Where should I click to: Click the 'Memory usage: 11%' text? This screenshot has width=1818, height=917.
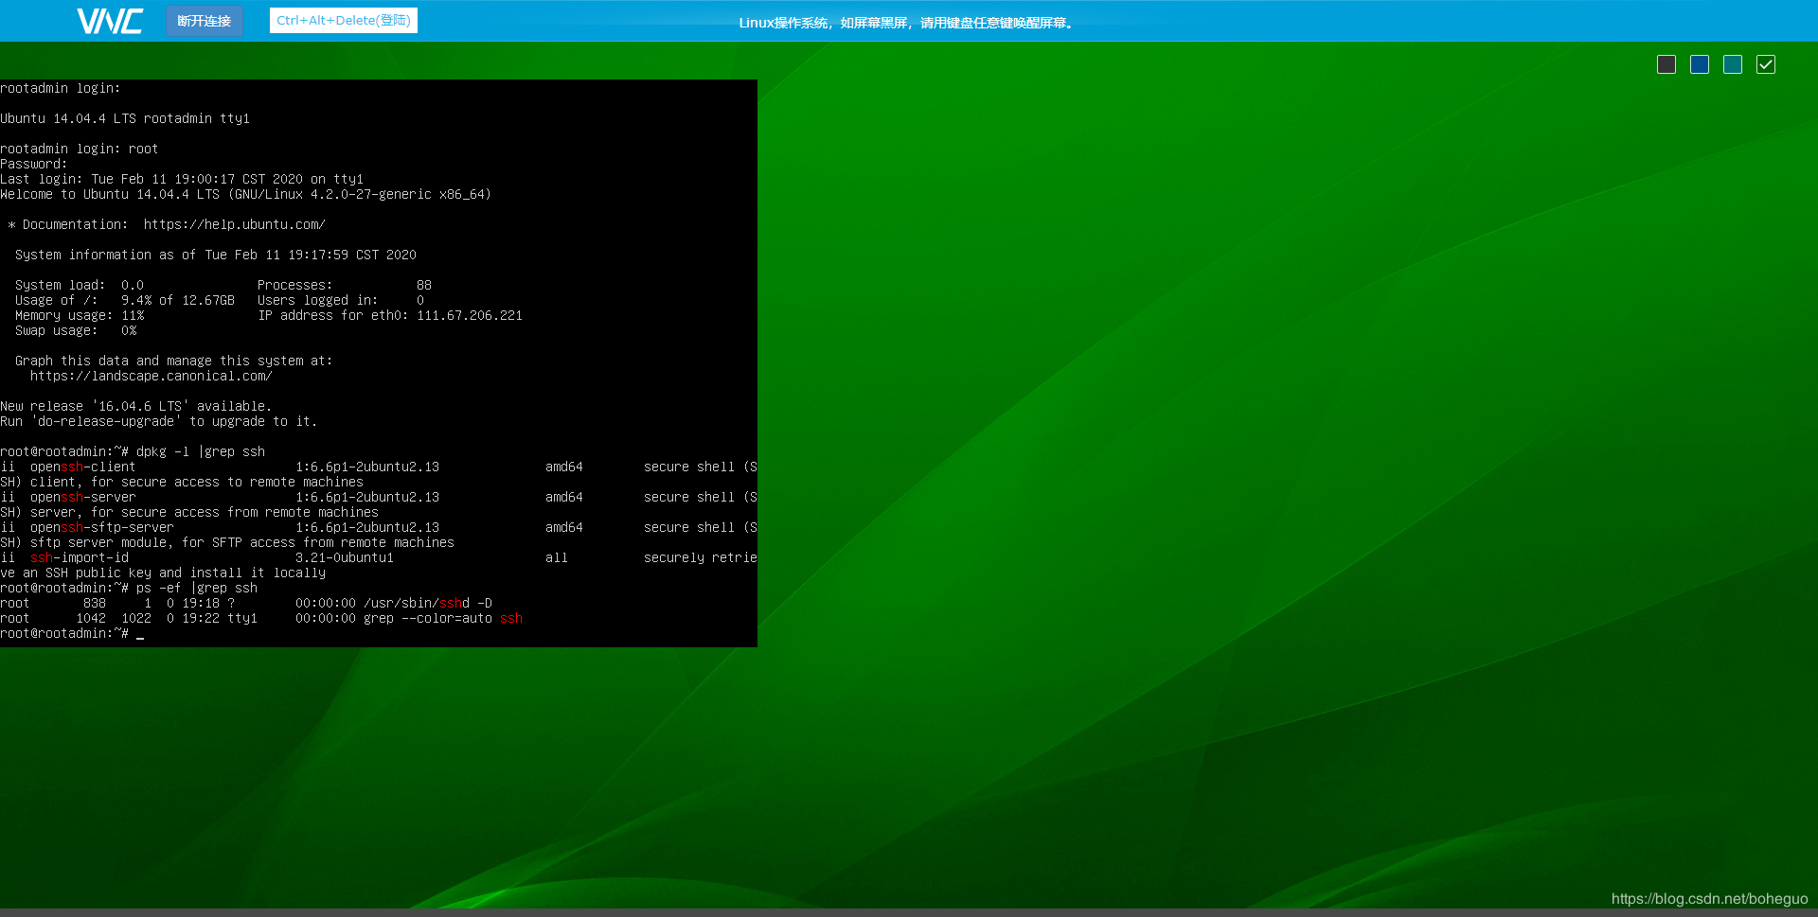coord(80,315)
